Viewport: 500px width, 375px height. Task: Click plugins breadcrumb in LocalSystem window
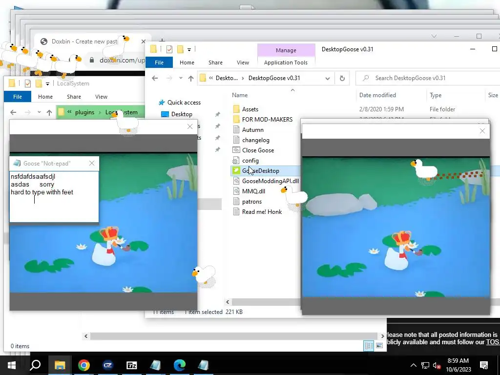(84, 112)
